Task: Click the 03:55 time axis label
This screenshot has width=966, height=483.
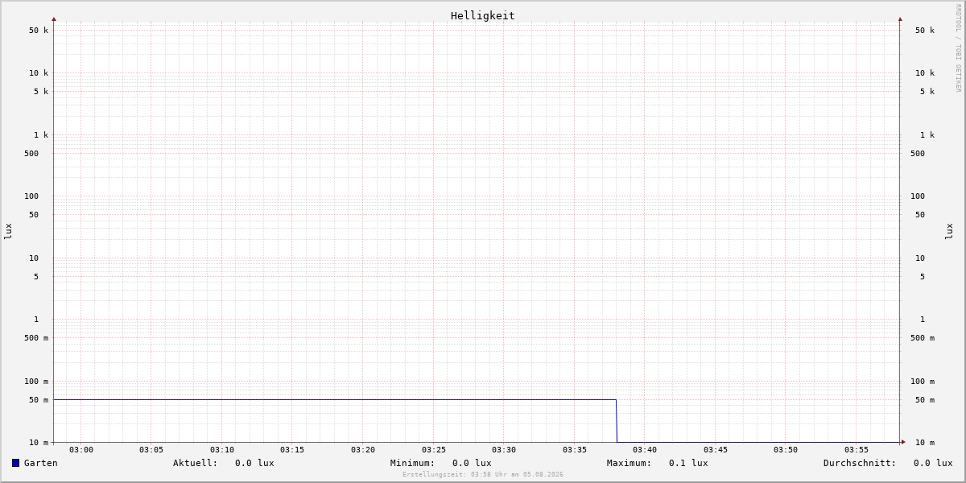Action: (x=857, y=450)
